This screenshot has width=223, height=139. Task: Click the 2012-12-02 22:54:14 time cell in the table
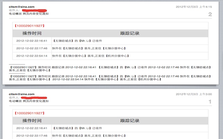click(x=32, y=56)
